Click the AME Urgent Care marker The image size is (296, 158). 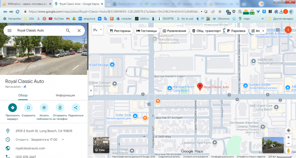click(276, 107)
